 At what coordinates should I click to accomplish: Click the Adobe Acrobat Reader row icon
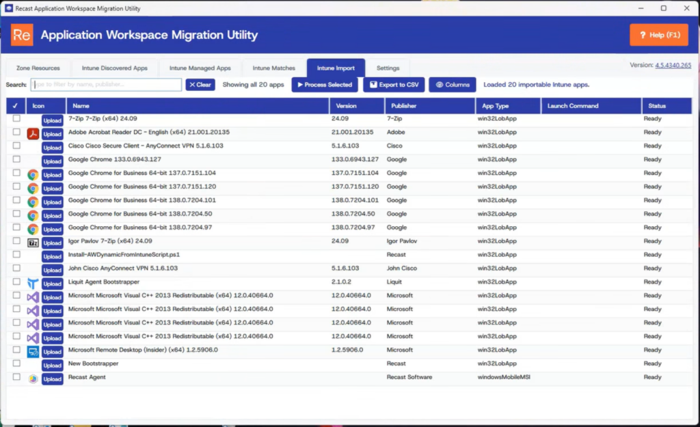pos(33,133)
